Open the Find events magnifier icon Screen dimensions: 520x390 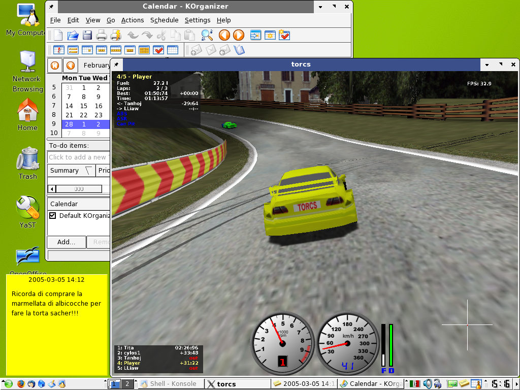point(207,35)
